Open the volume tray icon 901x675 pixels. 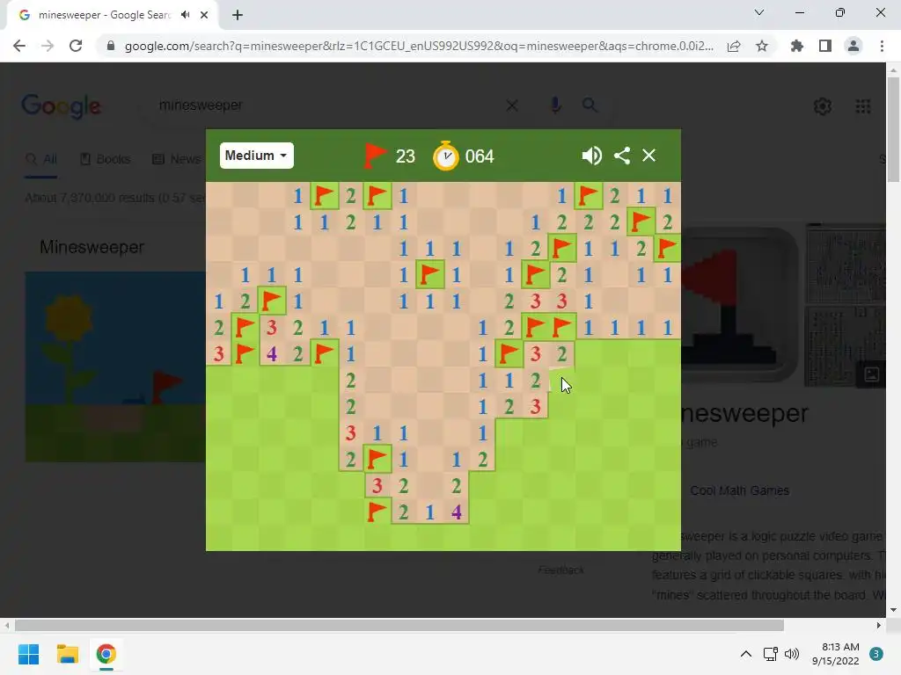[x=792, y=654]
